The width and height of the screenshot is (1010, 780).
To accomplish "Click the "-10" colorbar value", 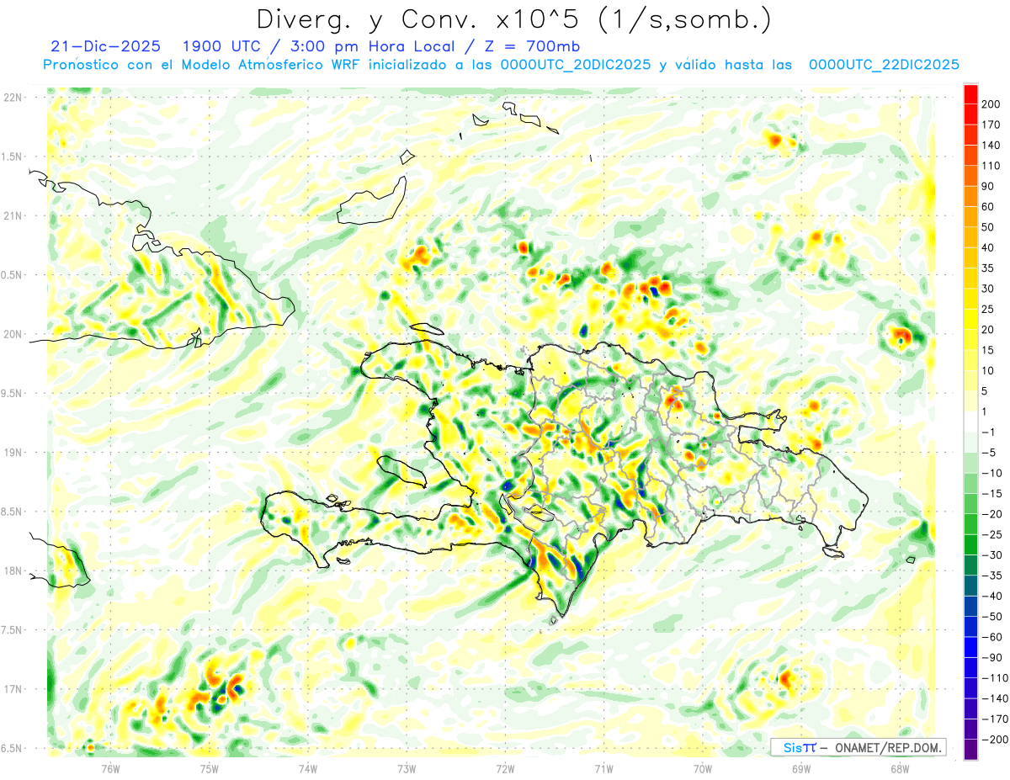I will (991, 472).
